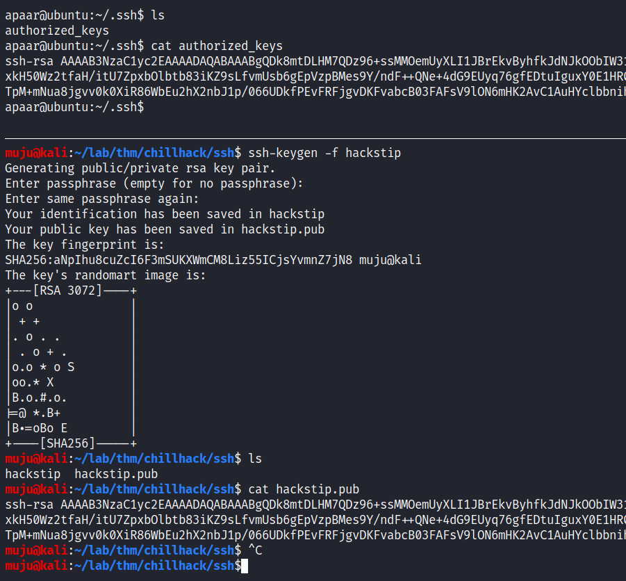626x581 pixels.
Task: Click the '^C' text on the prompt line
Action: (255, 550)
